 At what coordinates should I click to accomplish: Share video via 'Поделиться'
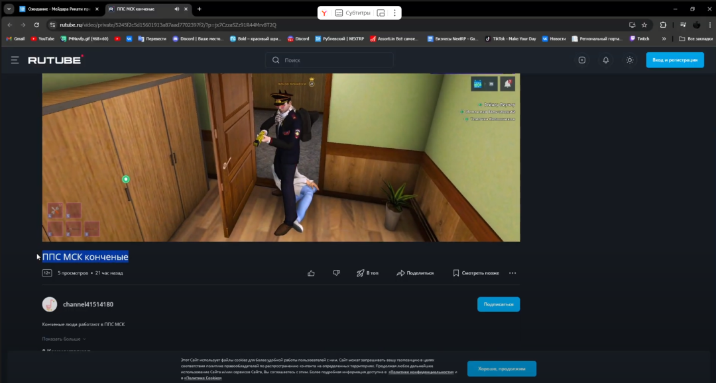415,273
